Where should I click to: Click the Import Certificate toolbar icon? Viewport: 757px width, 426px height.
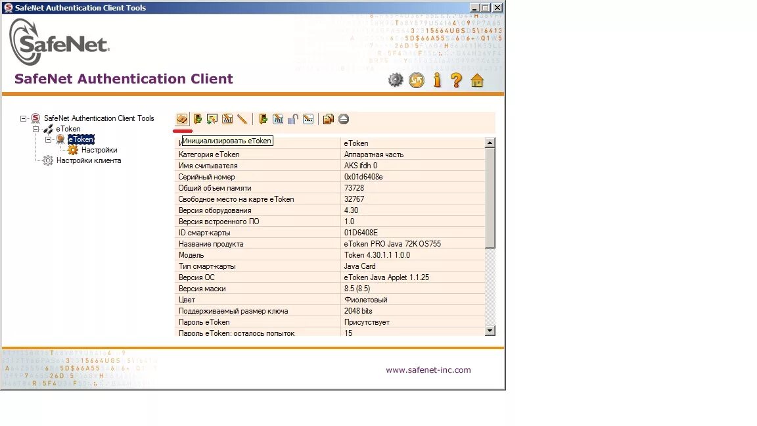tap(212, 119)
